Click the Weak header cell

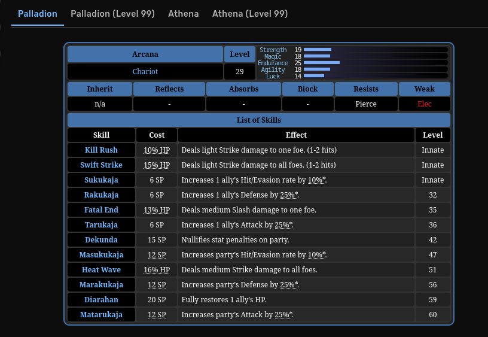(x=425, y=89)
